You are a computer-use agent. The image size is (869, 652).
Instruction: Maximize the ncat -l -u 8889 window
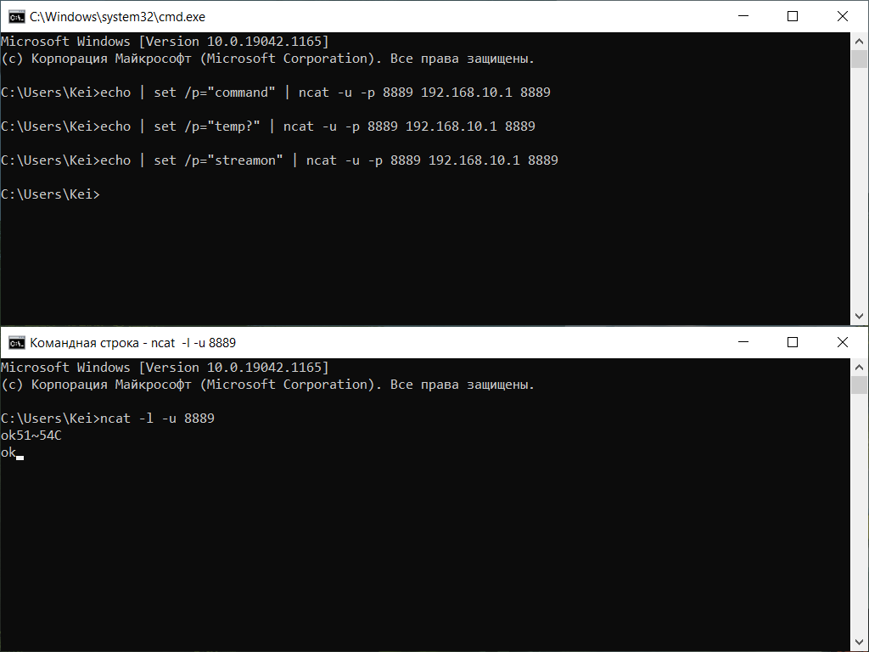793,342
